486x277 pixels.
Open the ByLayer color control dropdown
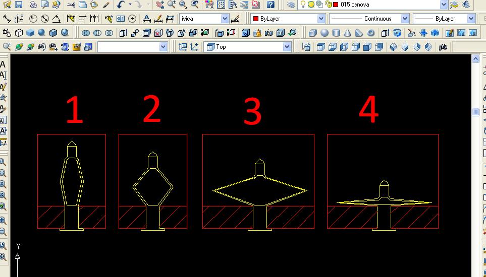point(321,19)
